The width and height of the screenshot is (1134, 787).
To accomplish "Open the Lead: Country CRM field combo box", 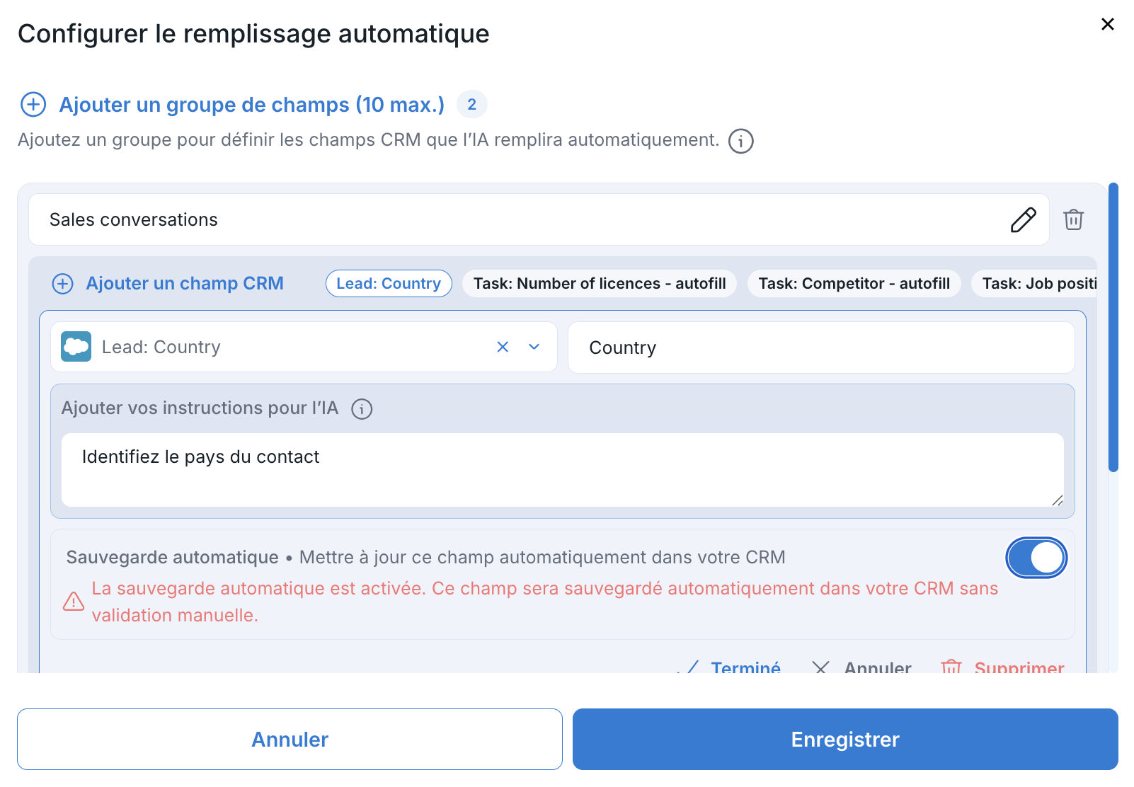I will coord(283,347).
